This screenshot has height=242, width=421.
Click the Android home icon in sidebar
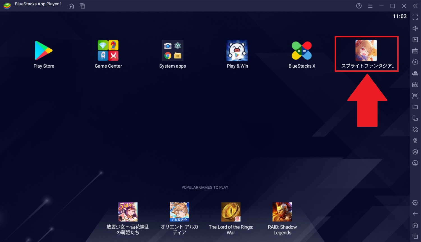click(415, 225)
